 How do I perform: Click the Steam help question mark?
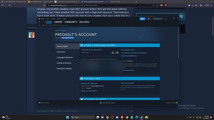coord(154,19)
